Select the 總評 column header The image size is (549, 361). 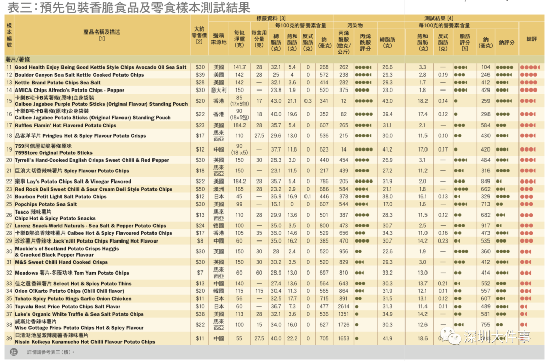point(532,39)
